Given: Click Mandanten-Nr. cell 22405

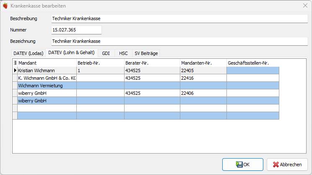Looking at the screenshot, I should coord(203,71).
